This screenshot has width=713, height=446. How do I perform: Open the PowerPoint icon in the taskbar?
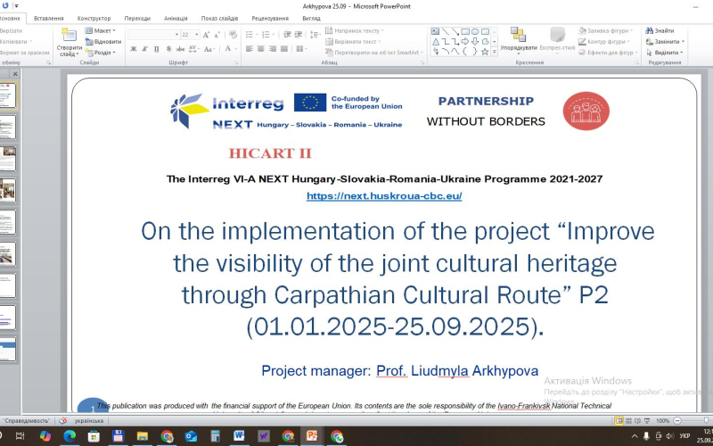pos(313,436)
